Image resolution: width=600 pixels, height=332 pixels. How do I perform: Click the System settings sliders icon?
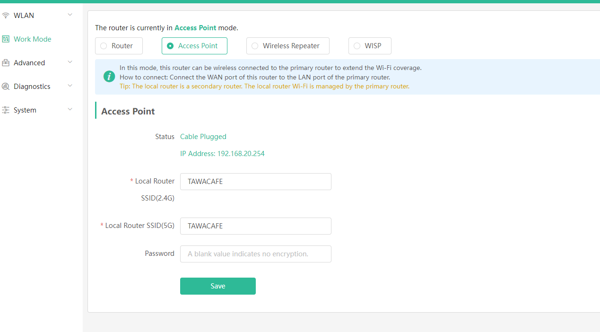point(6,110)
